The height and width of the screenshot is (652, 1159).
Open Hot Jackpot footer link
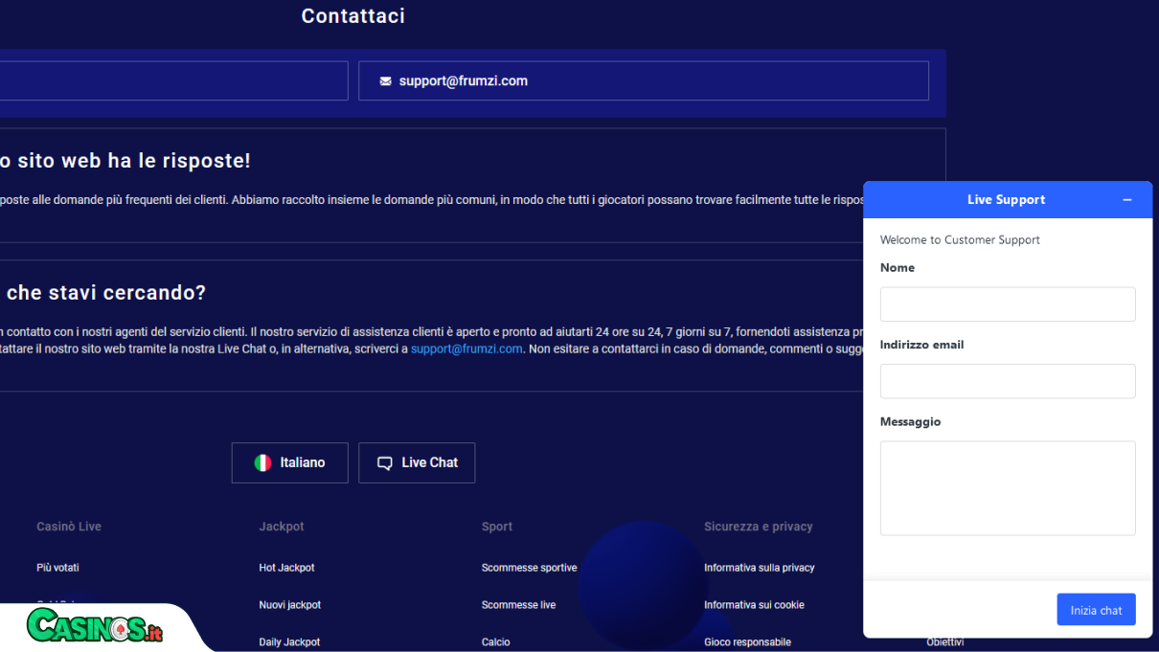[x=286, y=568]
